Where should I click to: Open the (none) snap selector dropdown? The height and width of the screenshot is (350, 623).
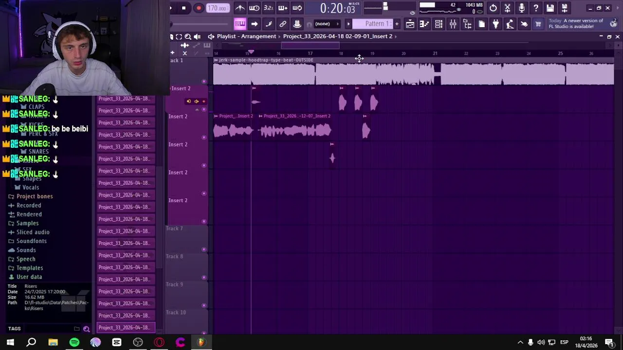326,24
